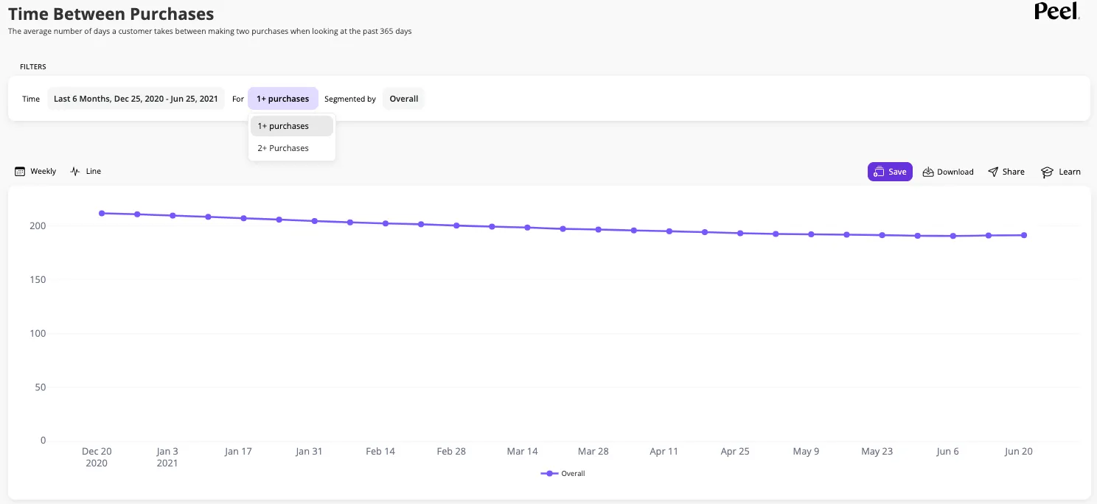Click the Save button label

(x=897, y=172)
